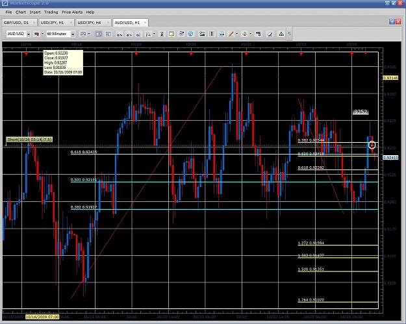
Task: Open the Chart menu
Action: point(20,12)
